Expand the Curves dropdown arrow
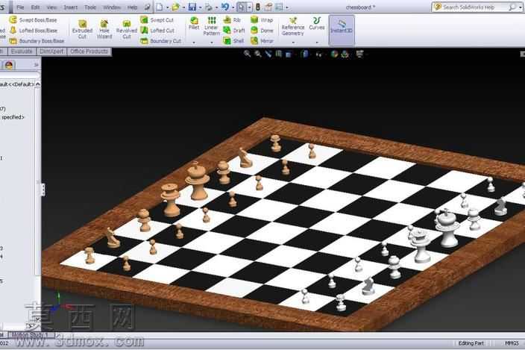525x350 pixels. point(317,43)
